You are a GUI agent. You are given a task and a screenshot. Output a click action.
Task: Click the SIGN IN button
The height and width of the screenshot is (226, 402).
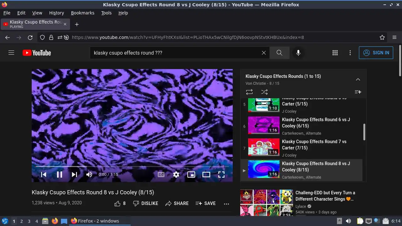(x=376, y=53)
